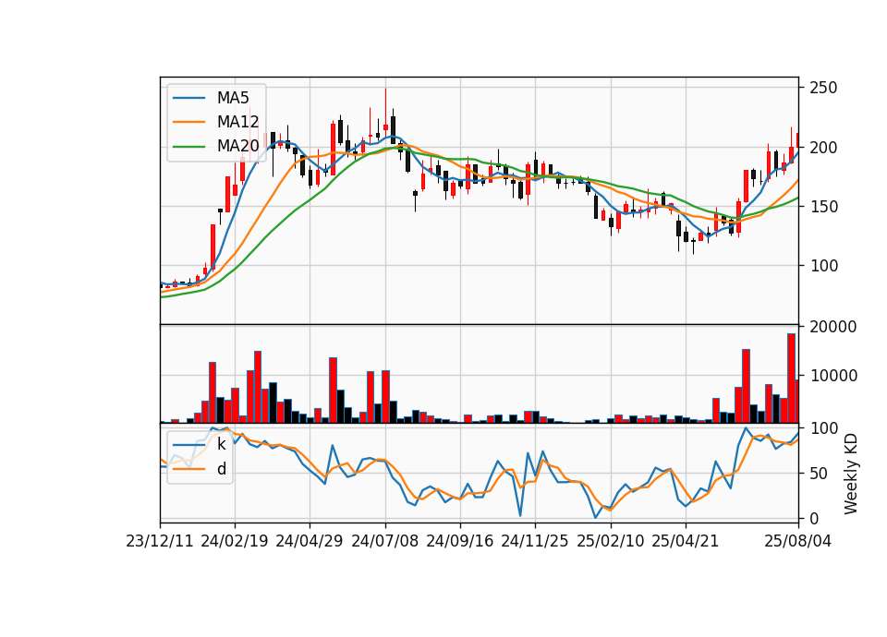Click the 25/04/21 date label
This screenshot has width=887, height=637.
[x=685, y=541]
